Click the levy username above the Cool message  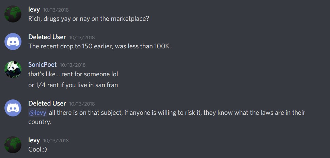(34, 140)
